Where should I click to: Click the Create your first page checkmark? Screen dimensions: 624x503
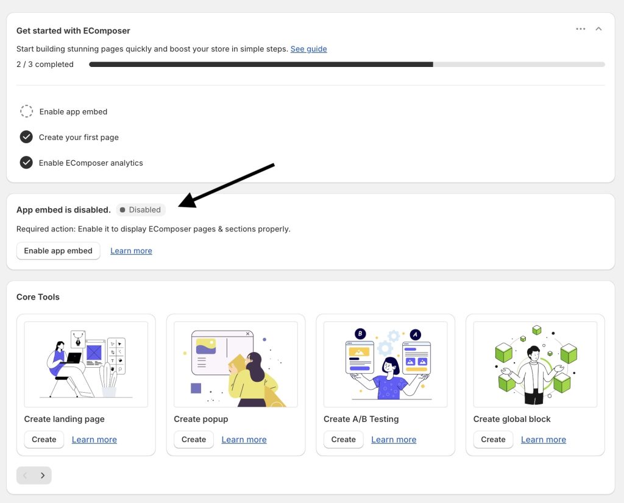tap(26, 137)
